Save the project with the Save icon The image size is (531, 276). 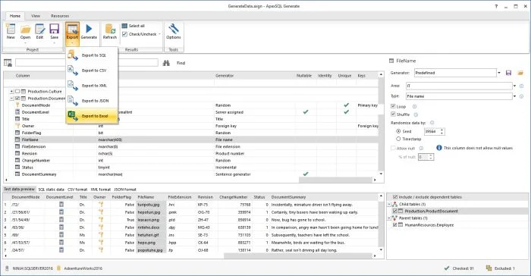tap(54, 30)
